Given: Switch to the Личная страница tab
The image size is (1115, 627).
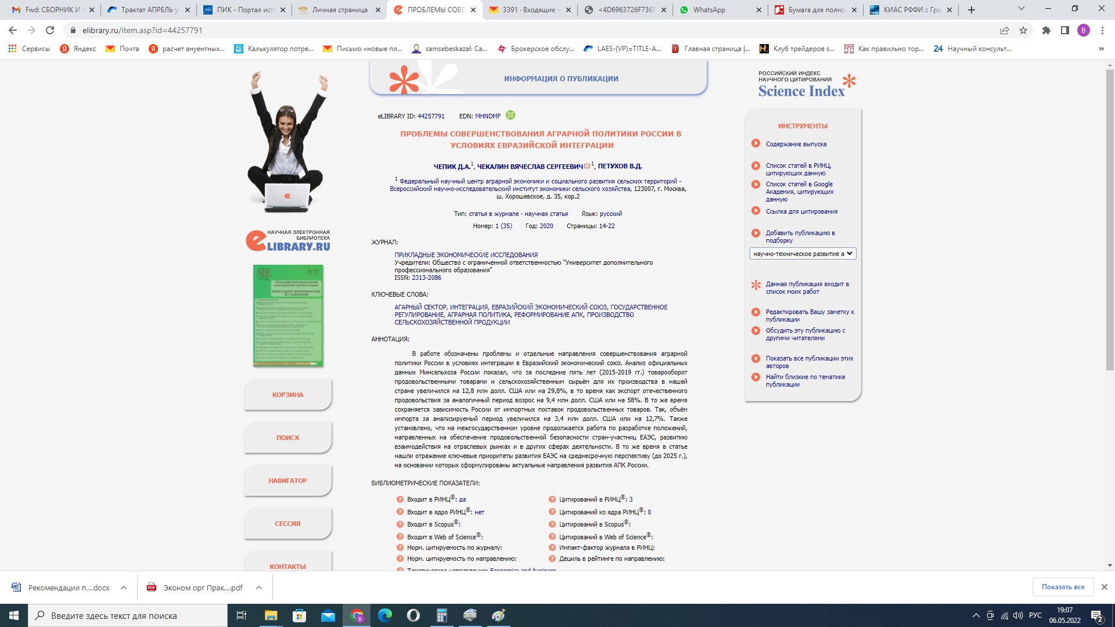Looking at the screenshot, I should (339, 10).
